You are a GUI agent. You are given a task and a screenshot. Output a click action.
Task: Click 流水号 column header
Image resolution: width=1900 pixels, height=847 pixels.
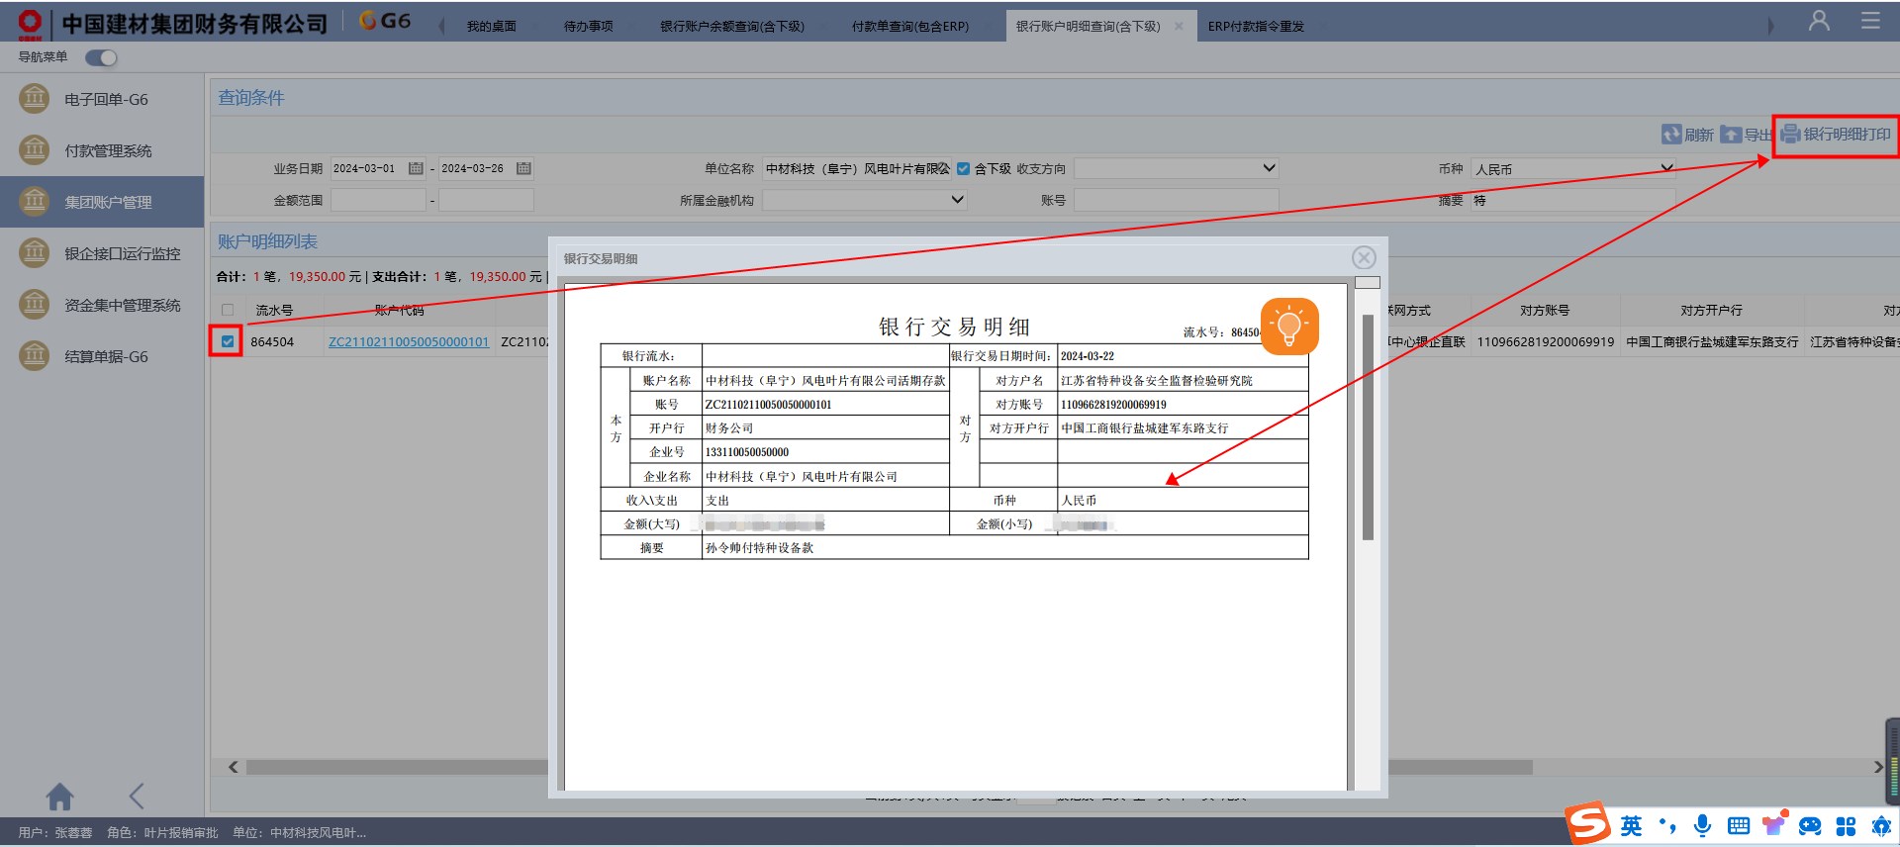pyautogui.click(x=274, y=310)
